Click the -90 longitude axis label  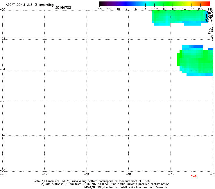[3, 174]
